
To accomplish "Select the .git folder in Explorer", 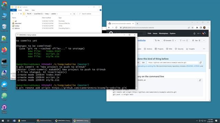I will pos(16,21).
